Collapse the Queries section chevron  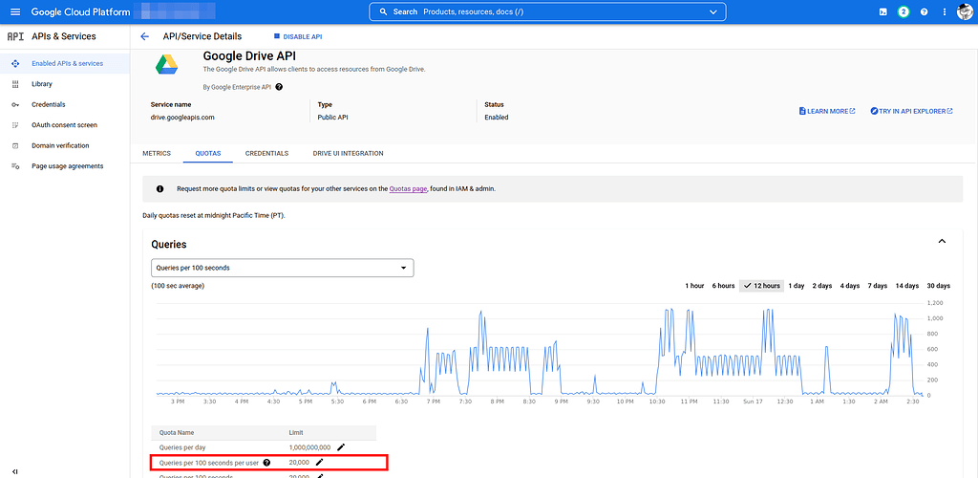942,242
